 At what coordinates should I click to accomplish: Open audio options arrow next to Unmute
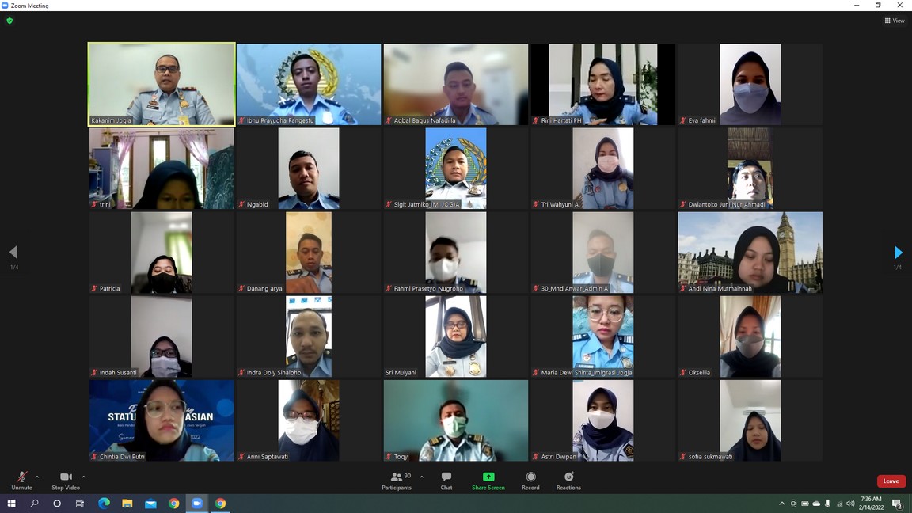(x=37, y=477)
